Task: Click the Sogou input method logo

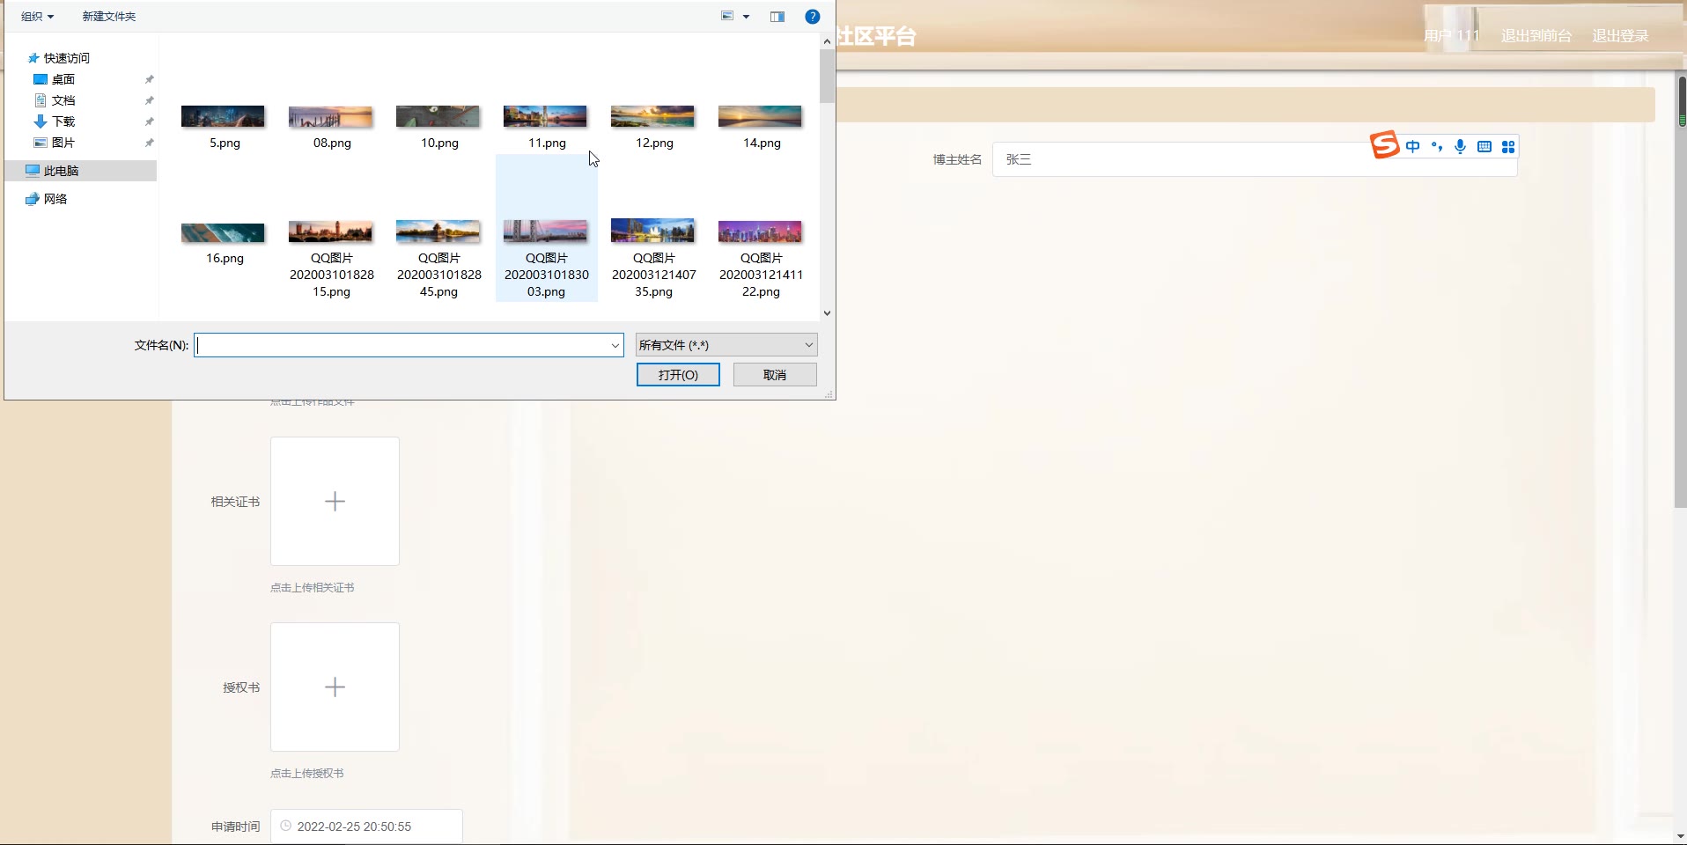Action: [1385, 144]
